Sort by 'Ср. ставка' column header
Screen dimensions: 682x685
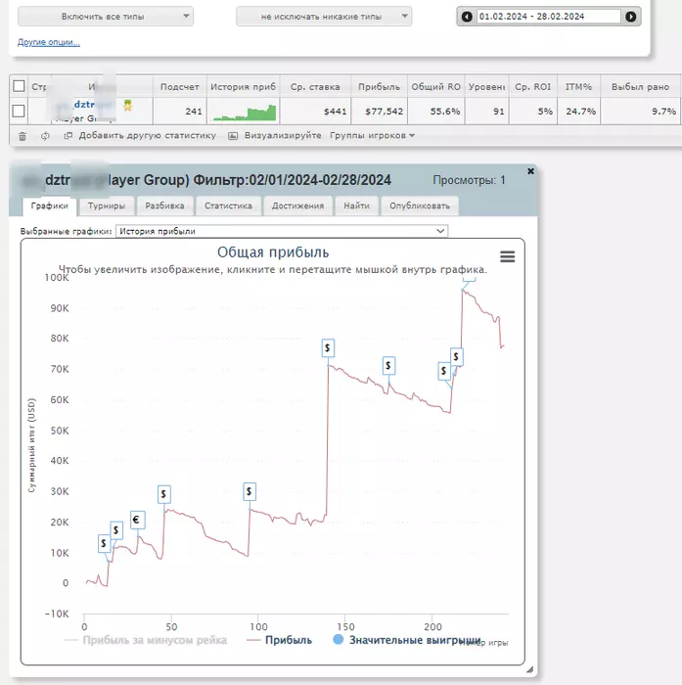[x=315, y=87]
